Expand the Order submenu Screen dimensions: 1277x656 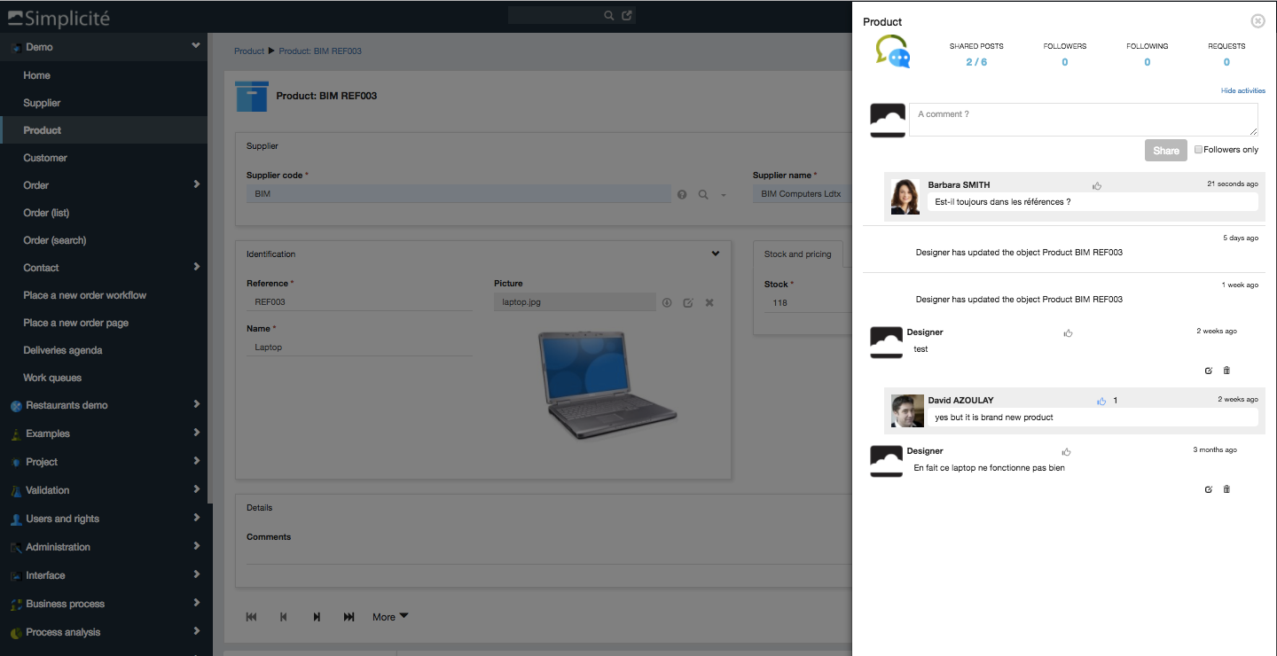click(196, 184)
